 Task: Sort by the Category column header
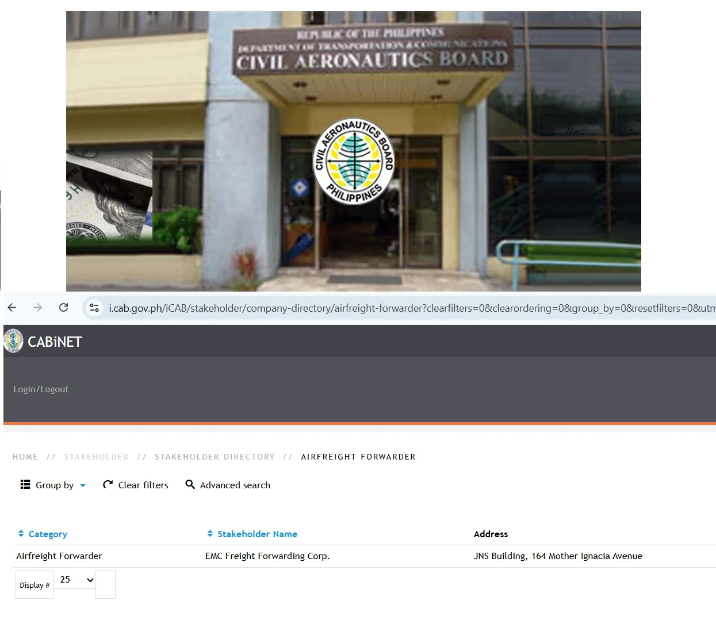point(48,534)
